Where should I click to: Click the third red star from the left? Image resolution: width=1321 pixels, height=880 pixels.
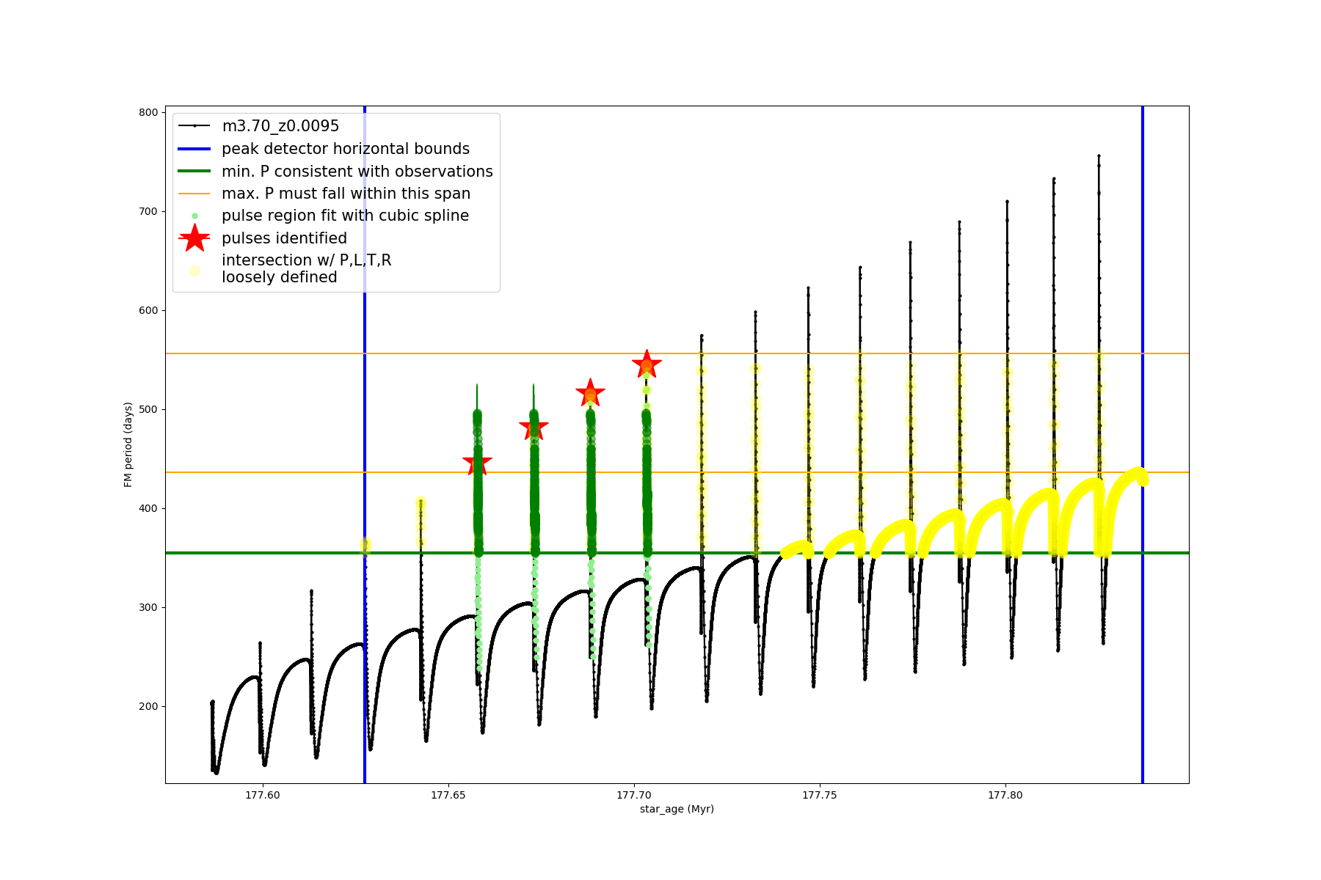tap(590, 394)
